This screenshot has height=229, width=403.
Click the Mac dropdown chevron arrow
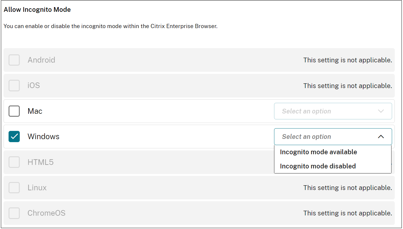(381, 111)
